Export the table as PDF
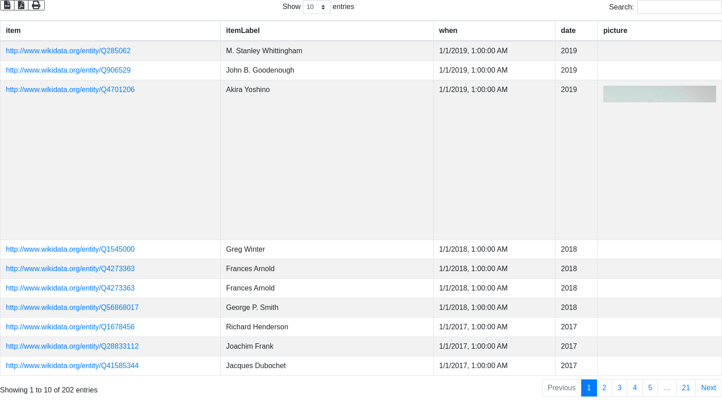 (21, 5)
